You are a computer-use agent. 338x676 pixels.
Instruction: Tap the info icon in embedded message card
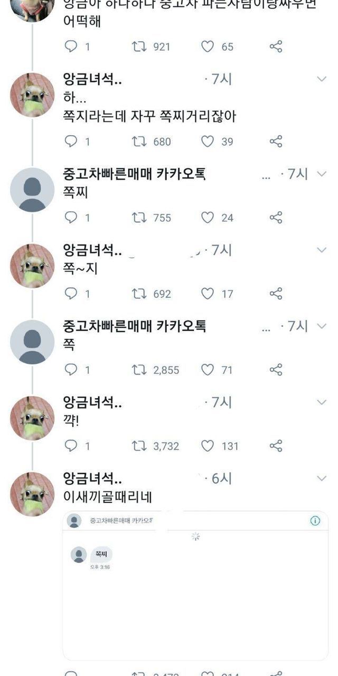[x=315, y=521]
